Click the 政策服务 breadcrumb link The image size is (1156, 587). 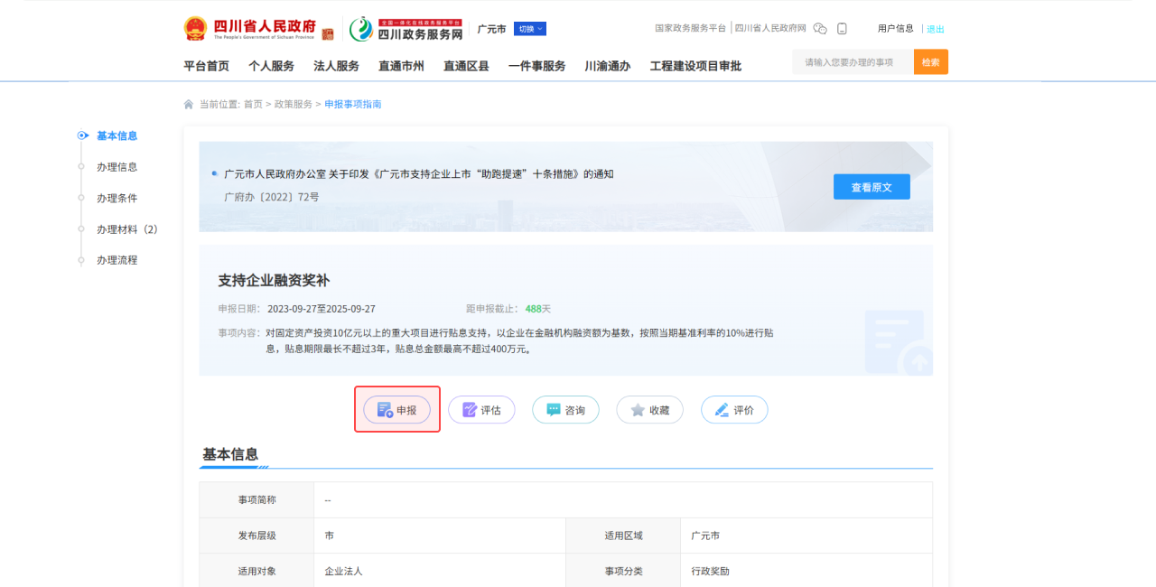pyautogui.click(x=293, y=105)
